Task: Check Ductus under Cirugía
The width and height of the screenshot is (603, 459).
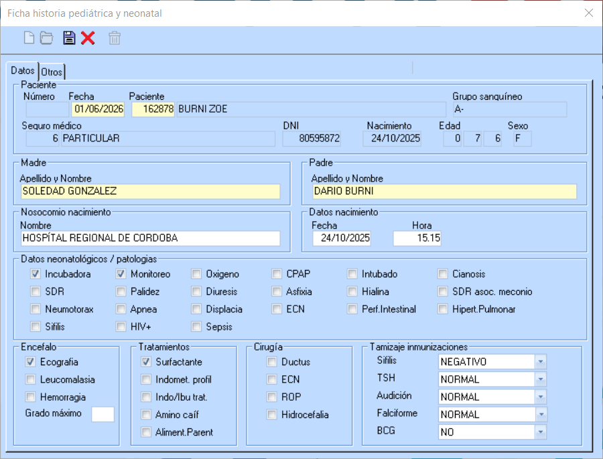Action: coord(271,362)
